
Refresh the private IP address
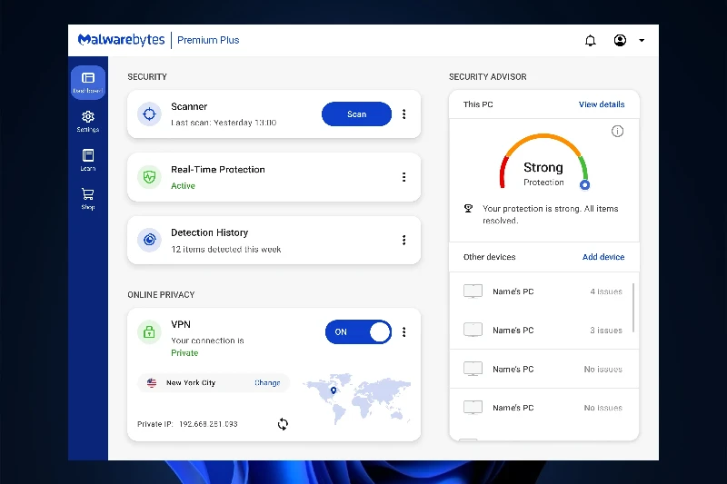[283, 424]
